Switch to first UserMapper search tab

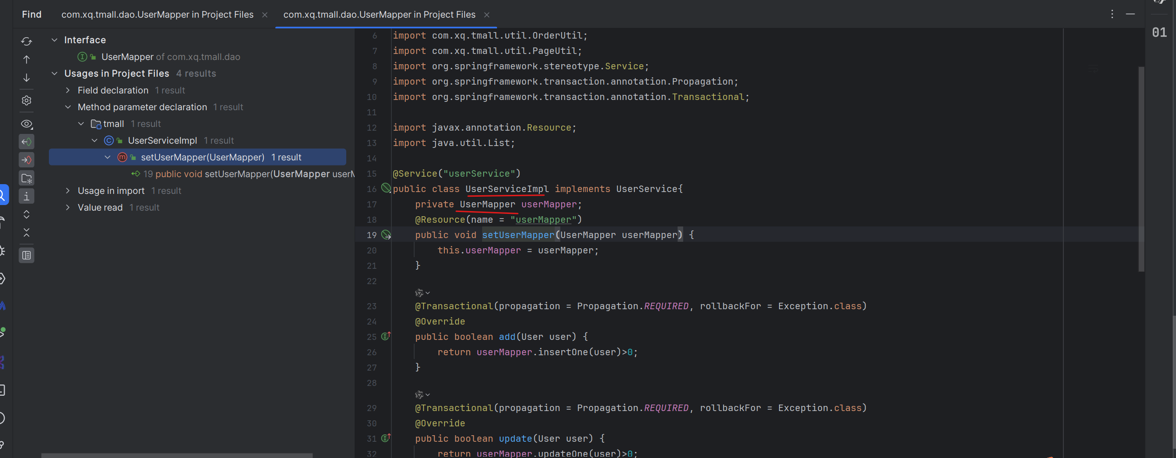pos(157,14)
